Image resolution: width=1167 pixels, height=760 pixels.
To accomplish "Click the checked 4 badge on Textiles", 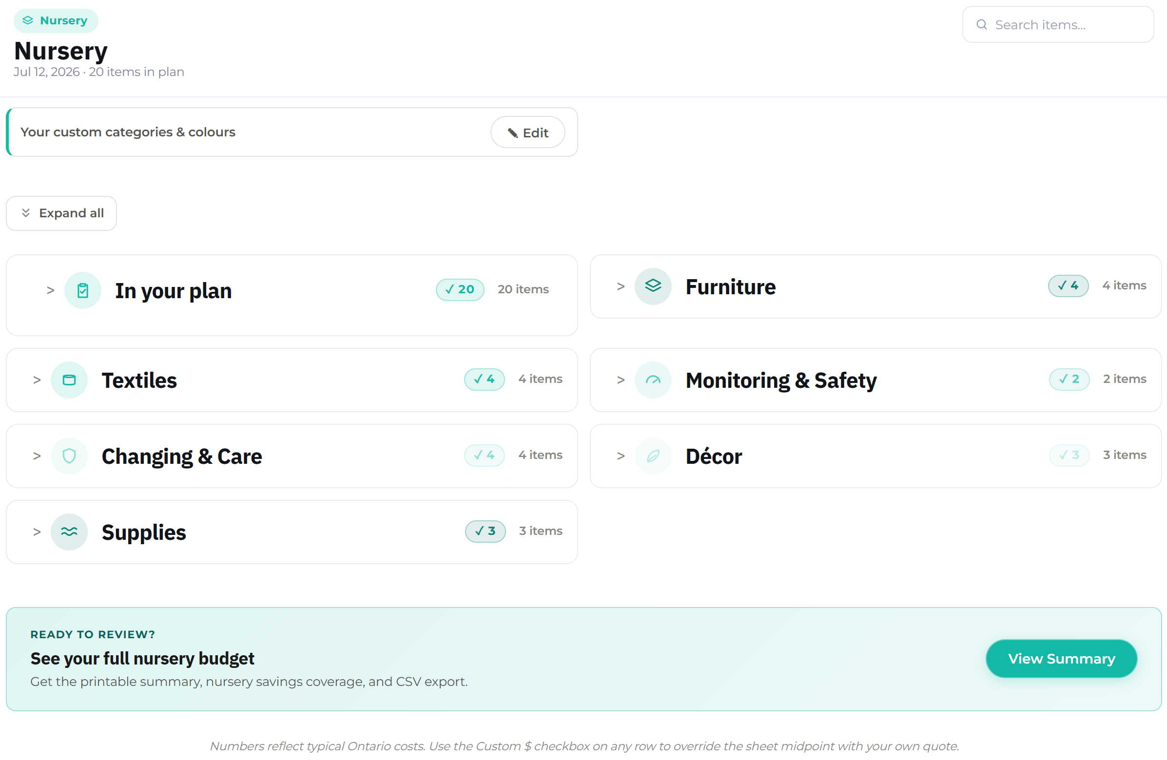I will [485, 379].
